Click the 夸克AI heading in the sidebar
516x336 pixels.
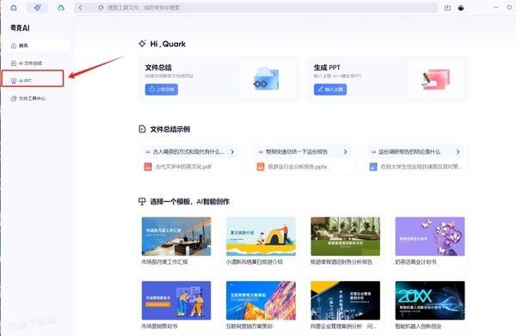tap(20, 28)
